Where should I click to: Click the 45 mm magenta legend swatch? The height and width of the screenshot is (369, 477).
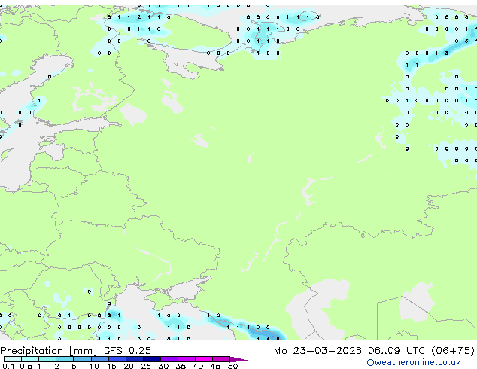pyautogui.click(x=221, y=359)
